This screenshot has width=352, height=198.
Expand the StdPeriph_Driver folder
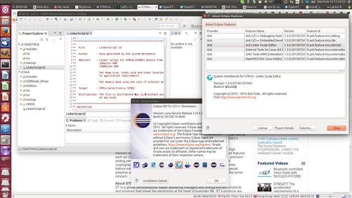click(x=21, y=81)
